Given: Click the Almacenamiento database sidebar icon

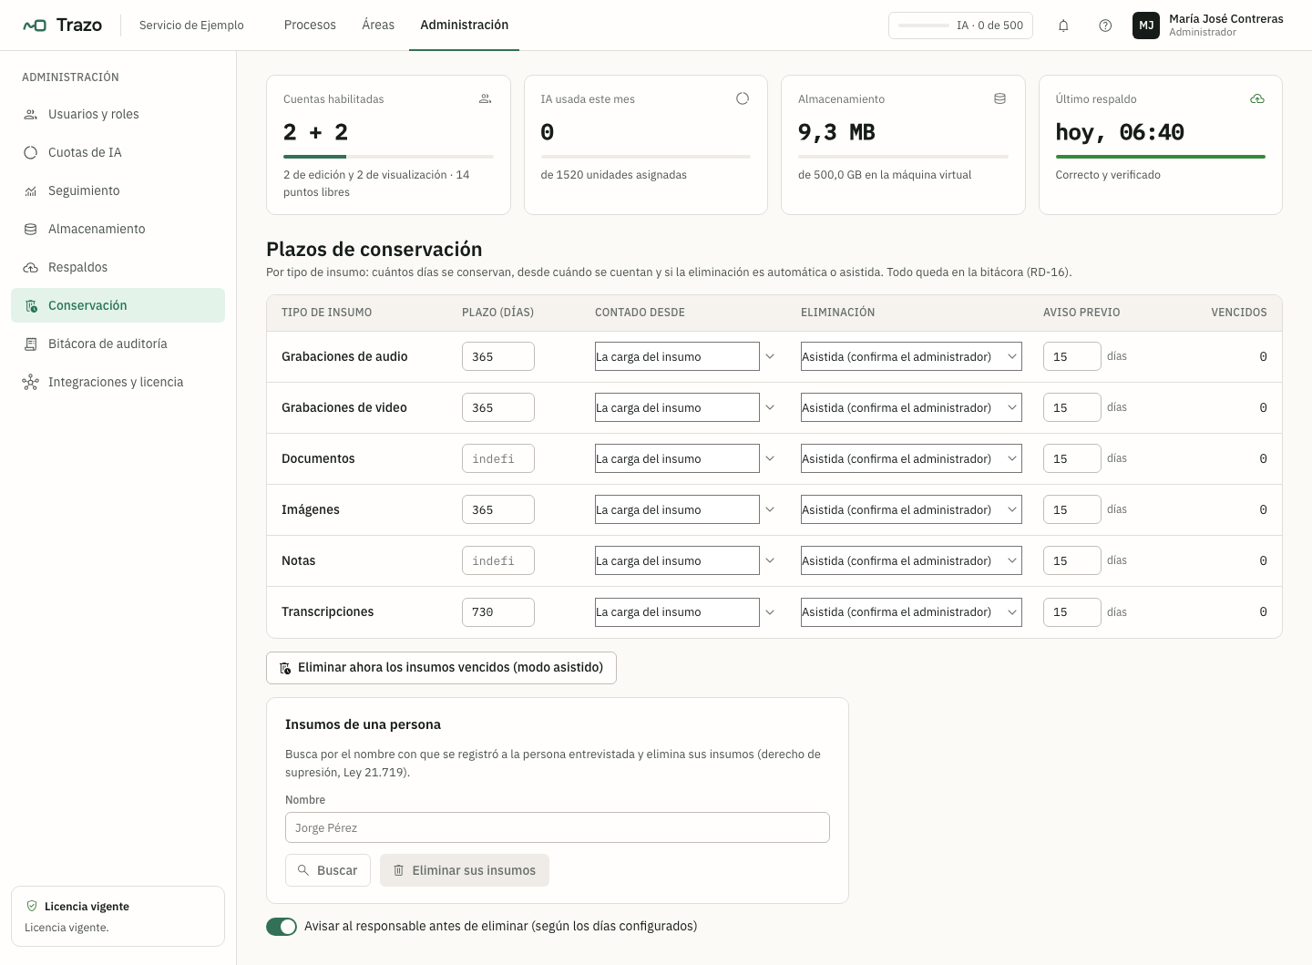Looking at the screenshot, I should click(x=31, y=230).
